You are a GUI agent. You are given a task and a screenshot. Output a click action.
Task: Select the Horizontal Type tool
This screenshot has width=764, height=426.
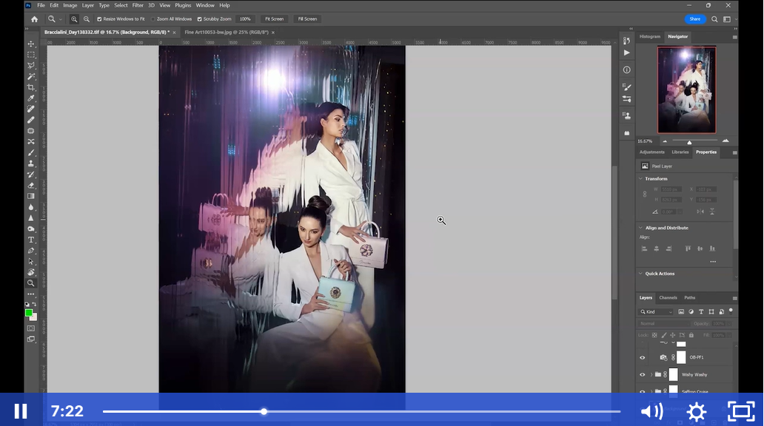click(31, 240)
